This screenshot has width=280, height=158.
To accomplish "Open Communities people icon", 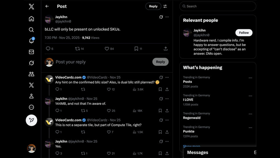I will click(x=31, y=74).
